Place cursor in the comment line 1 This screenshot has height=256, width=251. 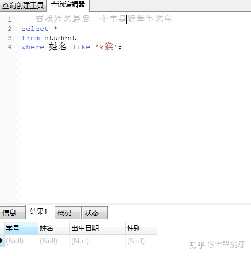click(x=97, y=19)
